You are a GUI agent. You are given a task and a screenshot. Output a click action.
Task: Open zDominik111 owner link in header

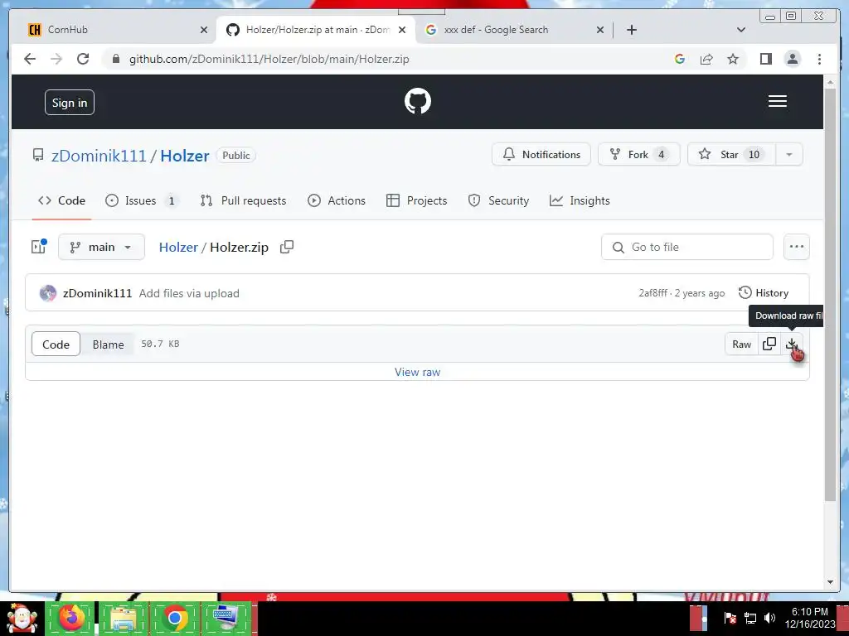tap(99, 156)
